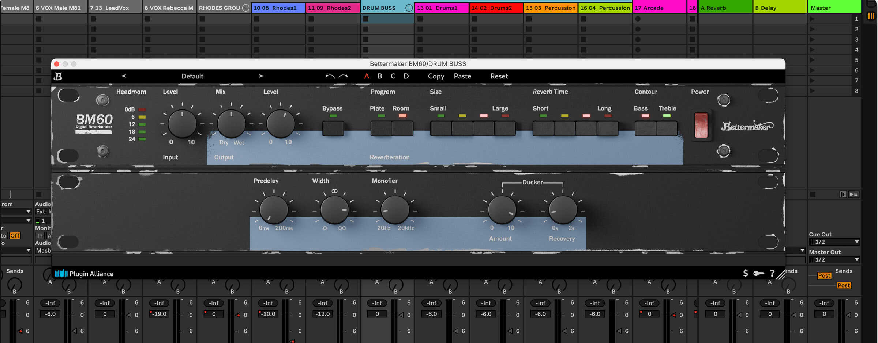Click the Copy button in BM60
Screen dimensions: 878x343
coord(436,76)
